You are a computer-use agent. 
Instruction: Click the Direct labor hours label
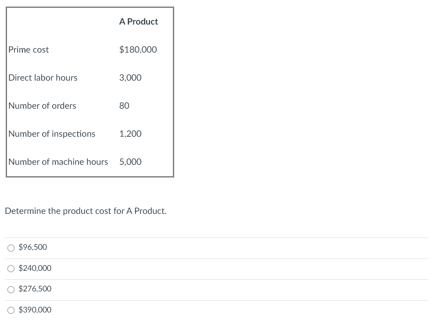(43, 78)
